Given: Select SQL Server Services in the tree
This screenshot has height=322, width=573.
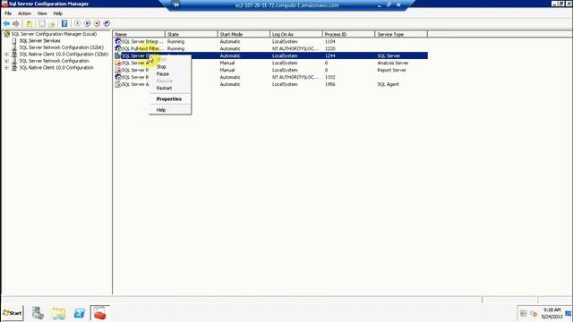Looking at the screenshot, I should (39, 41).
